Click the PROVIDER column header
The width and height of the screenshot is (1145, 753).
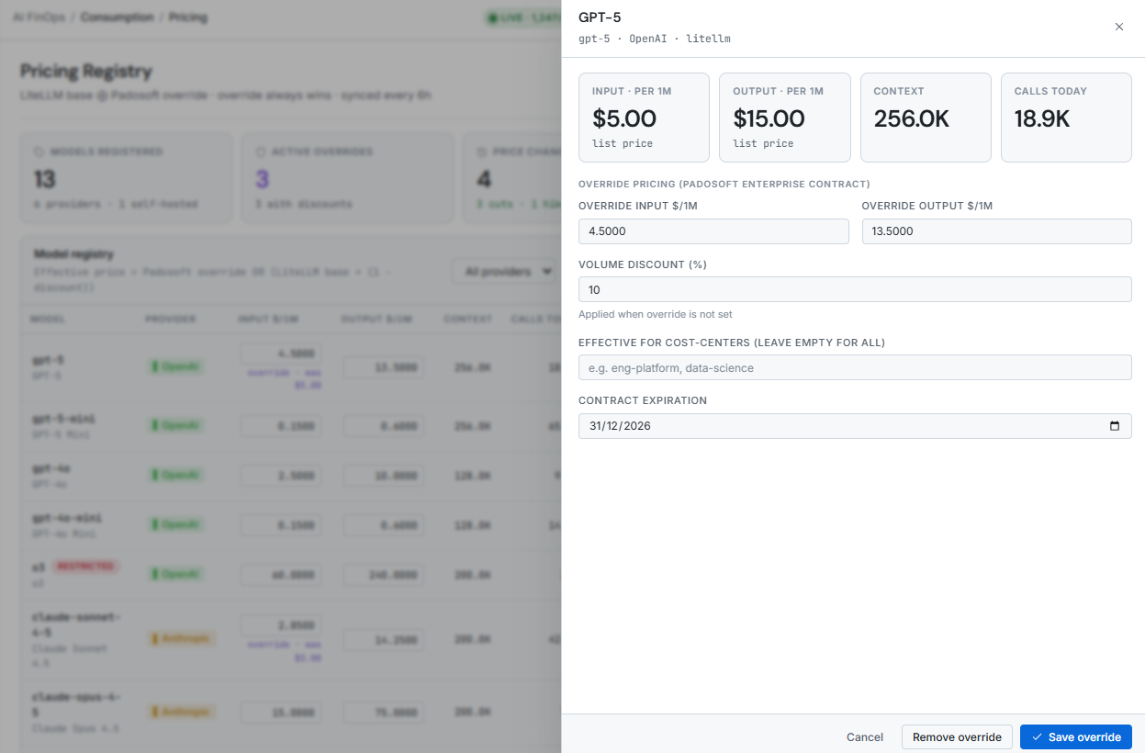click(170, 319)
